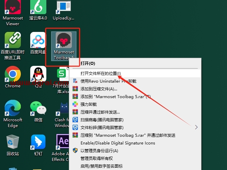Open the 回收站 recycle bin
Screen dimensions: 227x170
13,145
